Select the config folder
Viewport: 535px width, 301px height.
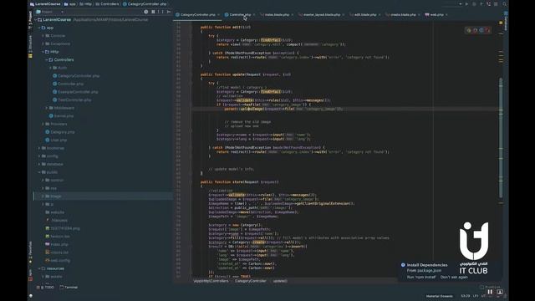pyautogui.click(x=49, y=156)
